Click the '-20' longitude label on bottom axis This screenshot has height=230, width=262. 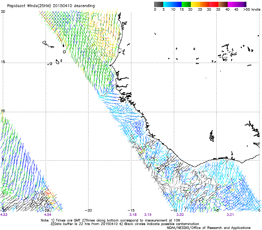coord(88,211)
